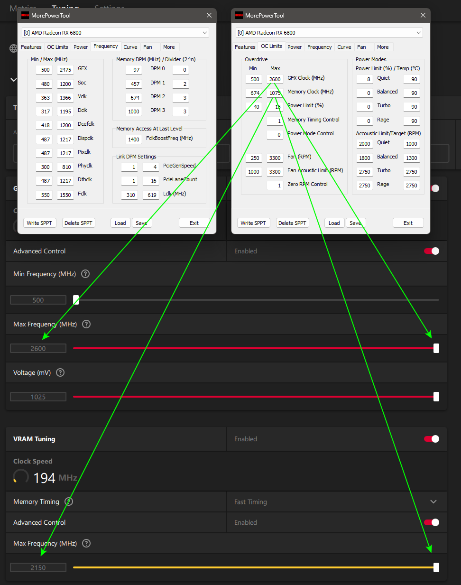
Task: Click Soc max 1200 field
Action: pos(65,84)
